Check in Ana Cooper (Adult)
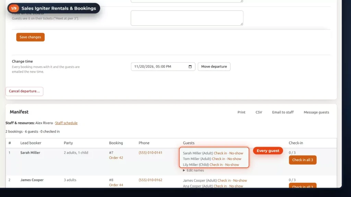 [x=220, y=186]
